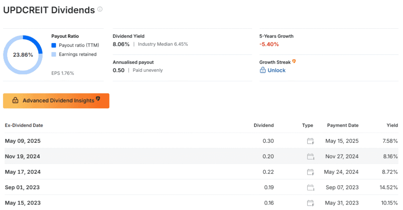
Task: Click the 0.20 dividend value
Action: tap(268, 156)
